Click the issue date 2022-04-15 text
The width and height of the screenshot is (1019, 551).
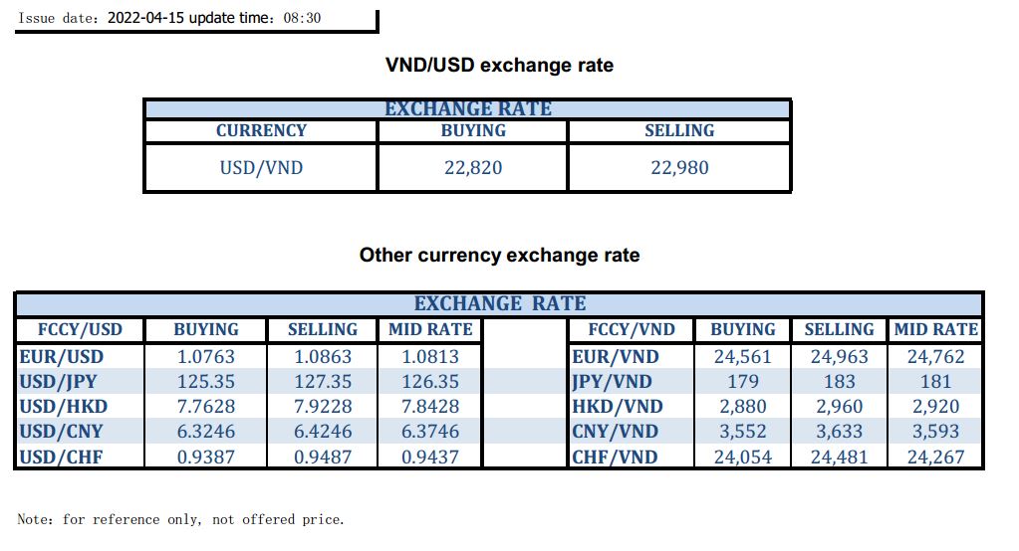coord(145,18)
